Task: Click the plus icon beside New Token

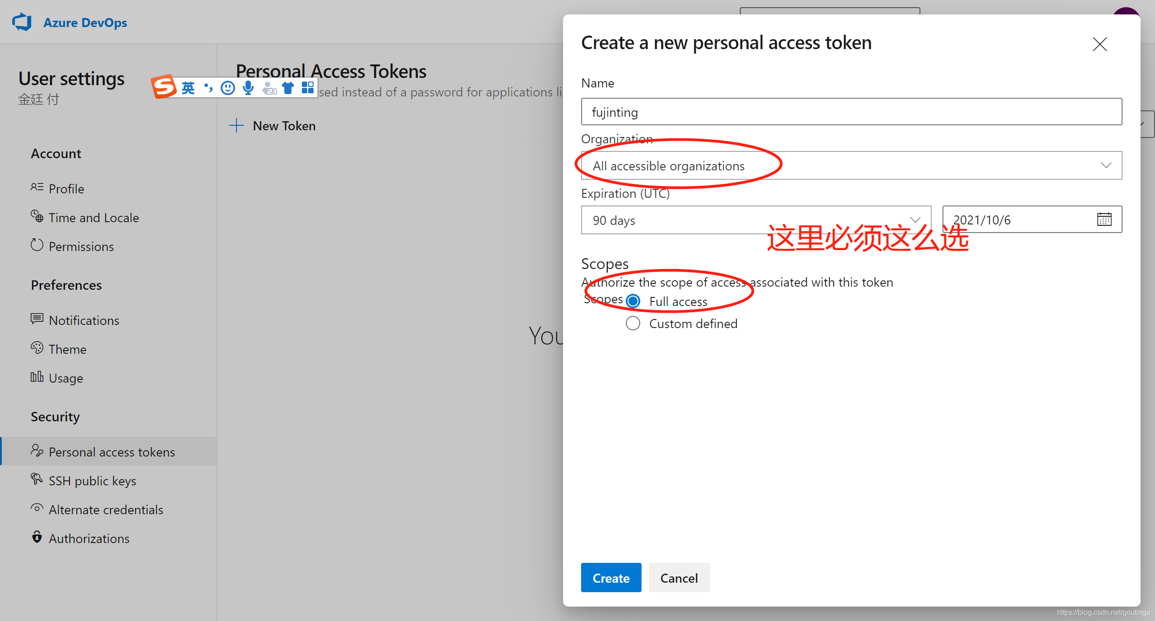Action: [236, 126]
